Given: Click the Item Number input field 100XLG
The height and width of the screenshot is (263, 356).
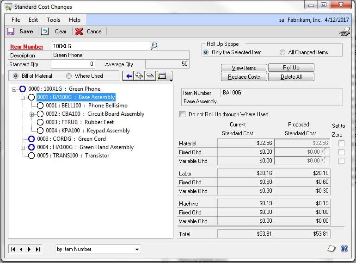Looking at the screenshot, I should pos(100,46).
